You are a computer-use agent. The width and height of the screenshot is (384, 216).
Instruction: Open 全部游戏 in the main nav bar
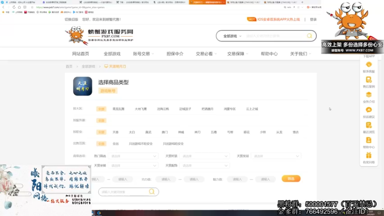pyautogui.click(x=112, y=54)
